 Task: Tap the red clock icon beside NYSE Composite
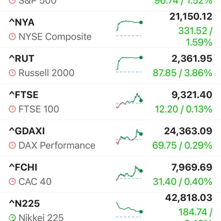coord(12,36)
